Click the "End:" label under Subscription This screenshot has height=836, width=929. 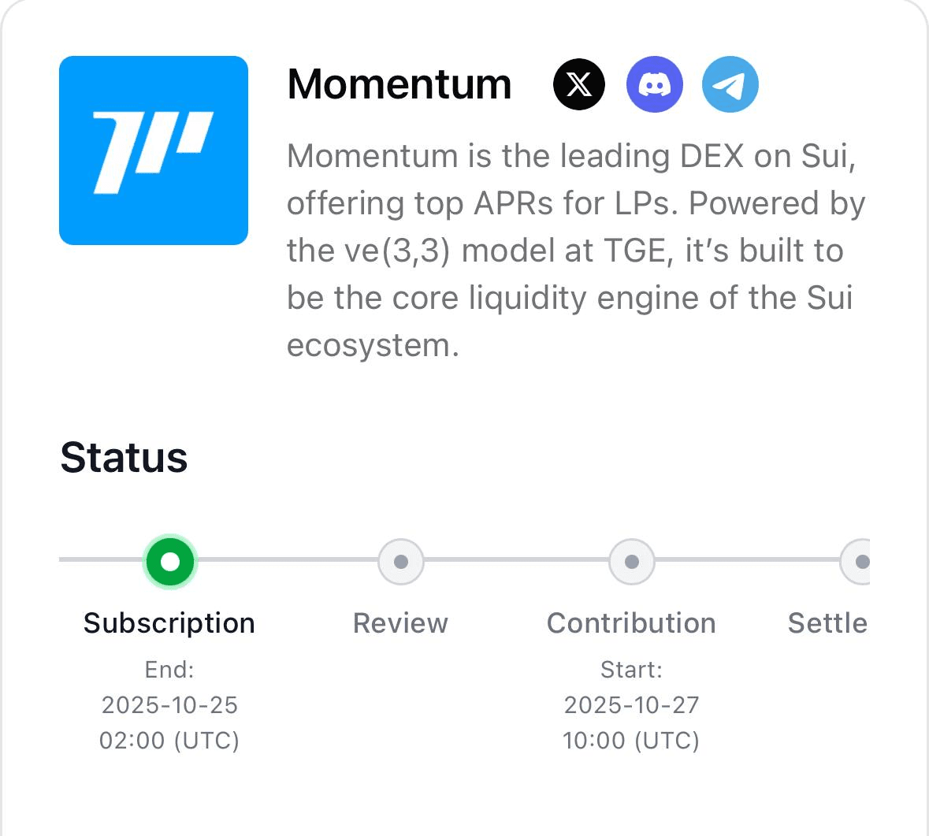[169, 670]
